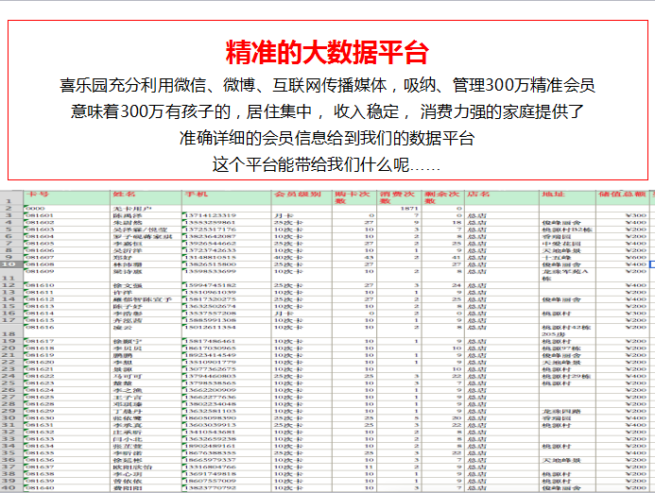Click phone cell 13823770792

pos(227,487)
